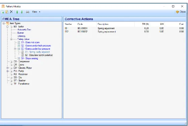Select Automatic Trap tree item
The image size is (188, 126).
pyautogui.click(x=24, y=29)
